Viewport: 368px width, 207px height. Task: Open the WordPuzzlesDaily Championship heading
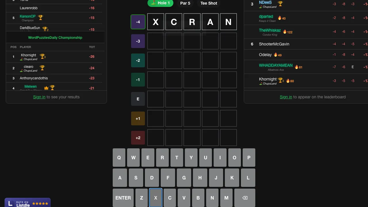point(55,38)
